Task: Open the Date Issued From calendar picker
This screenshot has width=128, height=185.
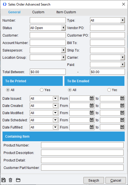Action: 92,98
